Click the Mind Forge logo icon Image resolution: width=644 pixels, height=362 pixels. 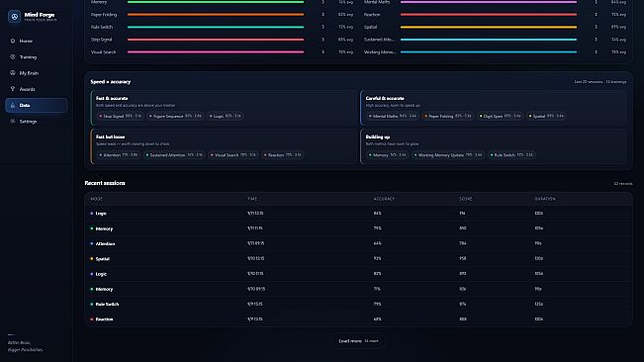15,17
